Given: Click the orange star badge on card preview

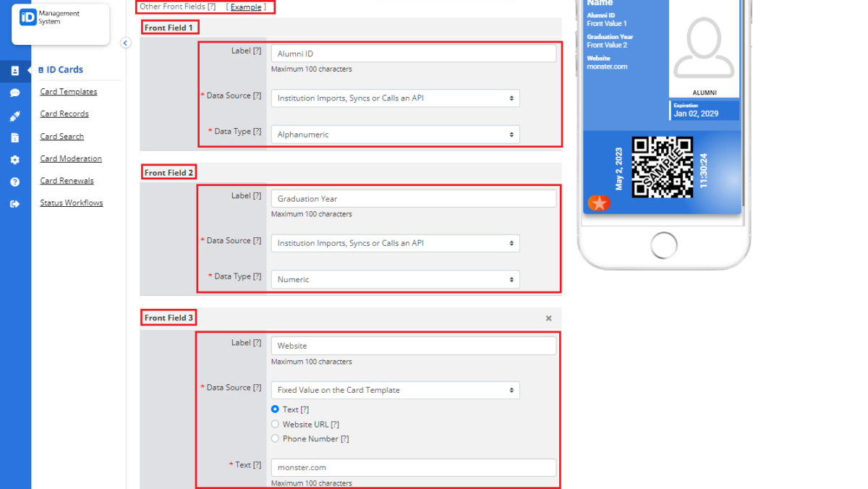Looking at the screenshot, I should click(x=599, y=203).
